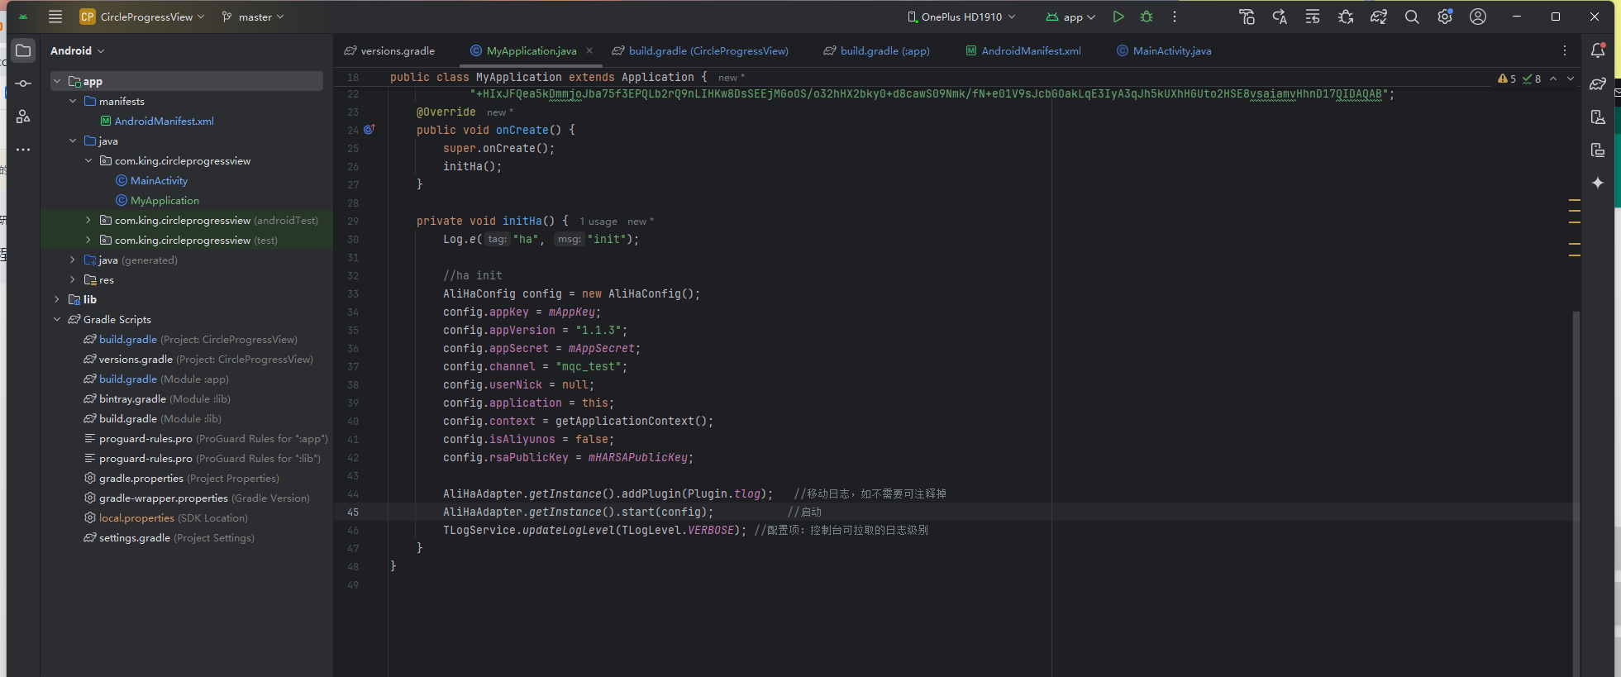Open the More Actions vertical dots in toolbar
Image resolution: width=1621 pixels, height=677 pixels.
[x=1175, y=17]
